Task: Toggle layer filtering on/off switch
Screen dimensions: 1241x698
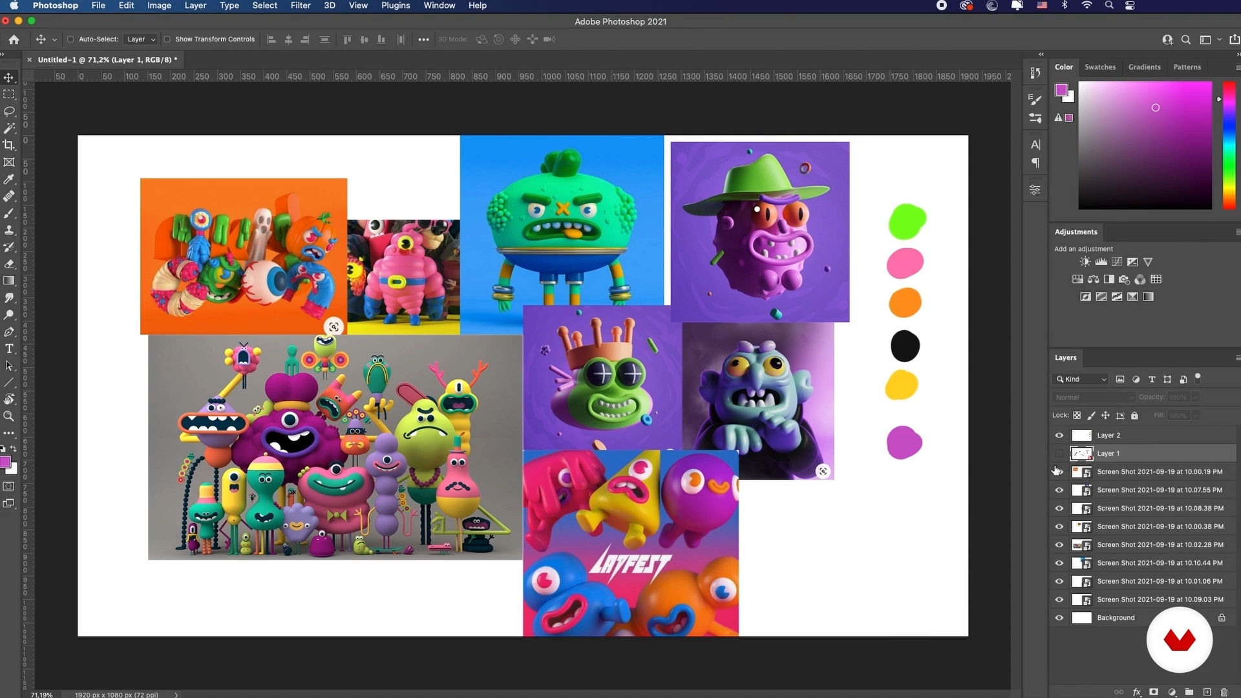Action: click(1198, 377)
